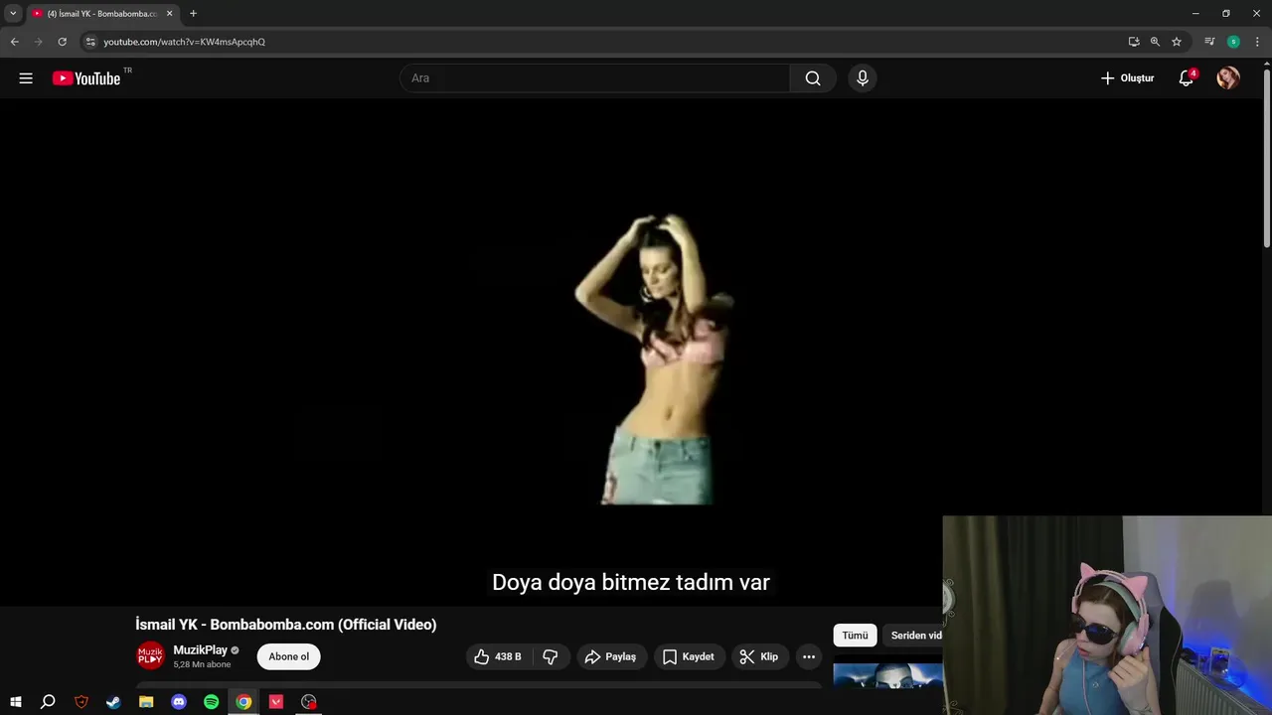
Task: Install app icon in address bar
Action: (x=1134, y=42)
